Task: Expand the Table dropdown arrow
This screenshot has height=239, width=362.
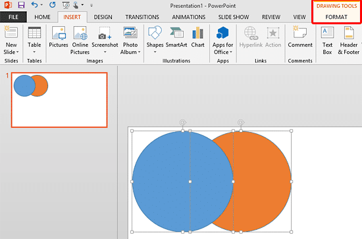Action: [34, 52]
